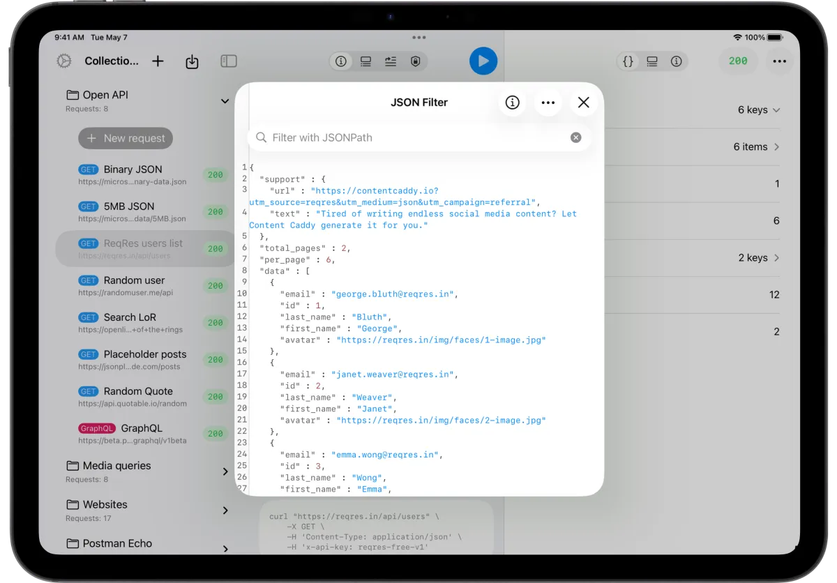This screenshot has height=583, width=837.
Task: Select the headers list view icon
Action: coord(365,61)
